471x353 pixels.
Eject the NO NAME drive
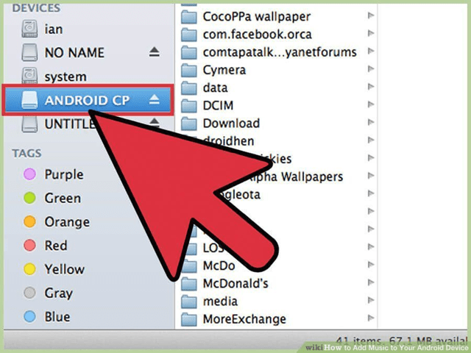155,52
